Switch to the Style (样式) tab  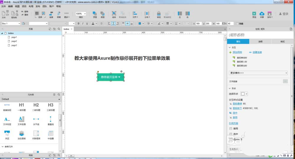pos(282,42)
